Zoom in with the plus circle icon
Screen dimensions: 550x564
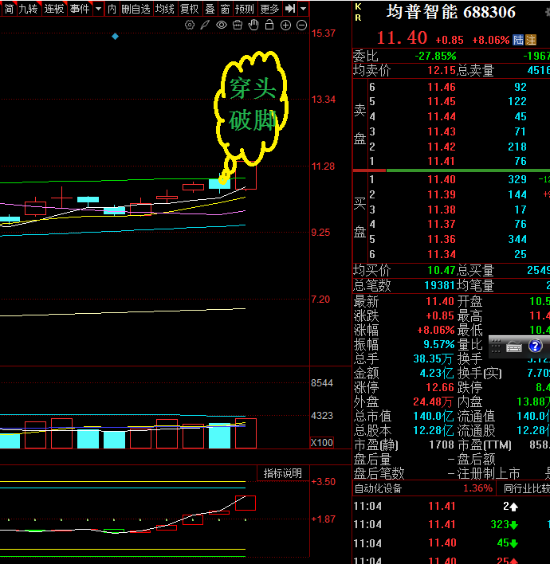pyautogui.click(x=285, y=25)
